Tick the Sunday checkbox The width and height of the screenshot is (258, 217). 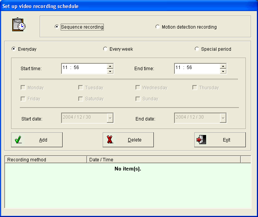click(138, 99)
